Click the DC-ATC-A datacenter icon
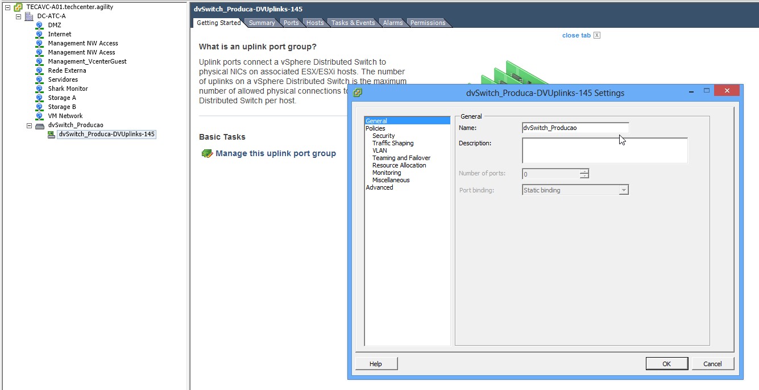Screen dimensions: 759x390 (29, 16)
